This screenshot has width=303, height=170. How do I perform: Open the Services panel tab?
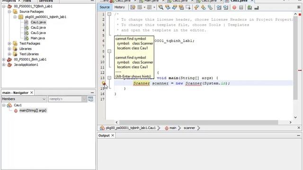[x=46, y=1]
